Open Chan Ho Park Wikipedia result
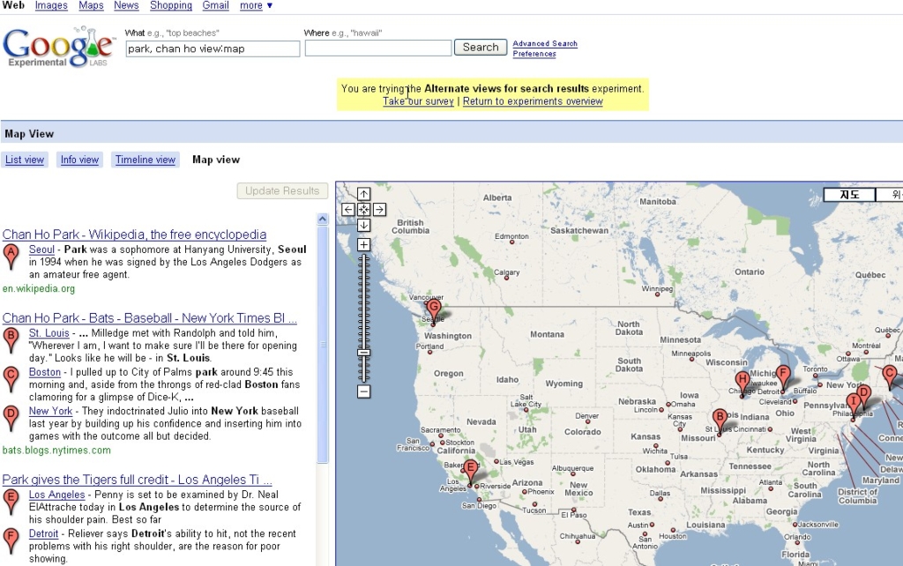Image resolution: width=903 pixels, height=566 pixels. (134, 235)
